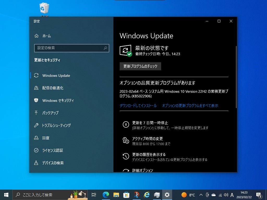The width and height of the screenshot is (267, 200).
Task: Click the ダウンロードしてインストール link
Action: pos(138,105)
